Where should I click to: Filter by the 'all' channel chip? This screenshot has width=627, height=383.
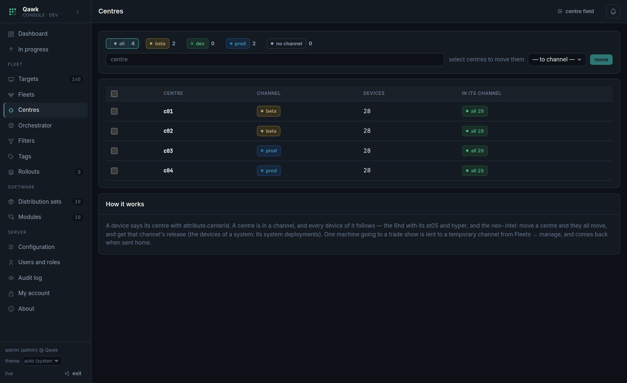click(x=122, y=44)
